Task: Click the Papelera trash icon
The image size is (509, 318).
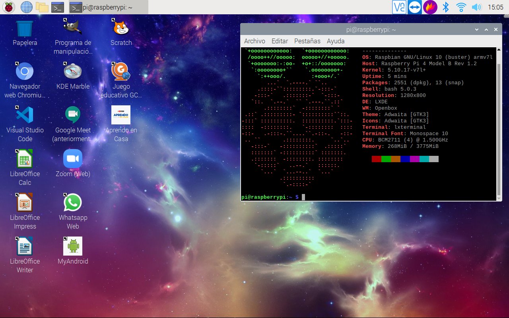Action: (x=25, y=29)
